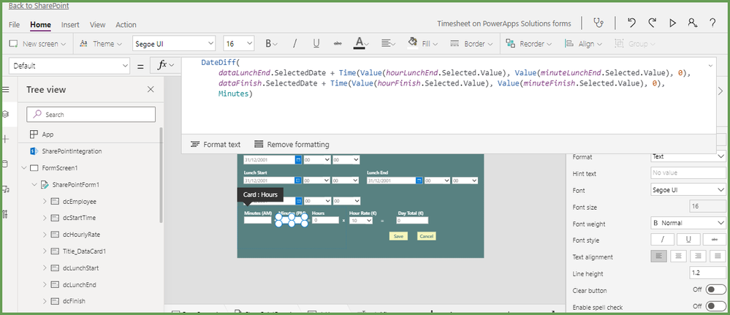The height and width of the screenshot is (315, 730).
Task: Open the Action tab
Action: 126,25
